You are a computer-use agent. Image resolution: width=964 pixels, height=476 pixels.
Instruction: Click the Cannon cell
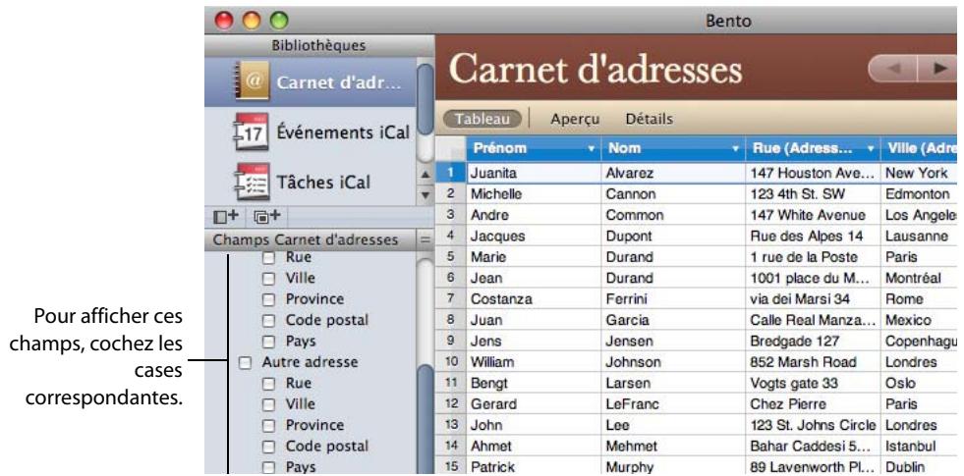click(x=673, y=194)
